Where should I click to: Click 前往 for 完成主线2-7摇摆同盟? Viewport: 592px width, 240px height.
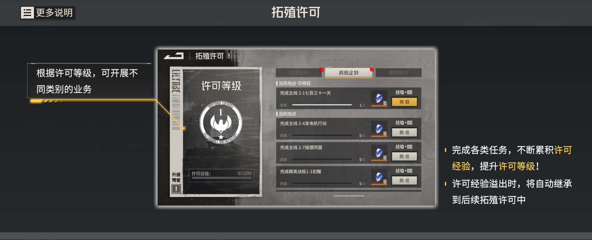coord(404,156)
